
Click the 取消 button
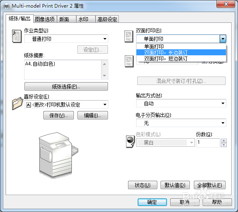pyautogui.click(x=185, y=202)
